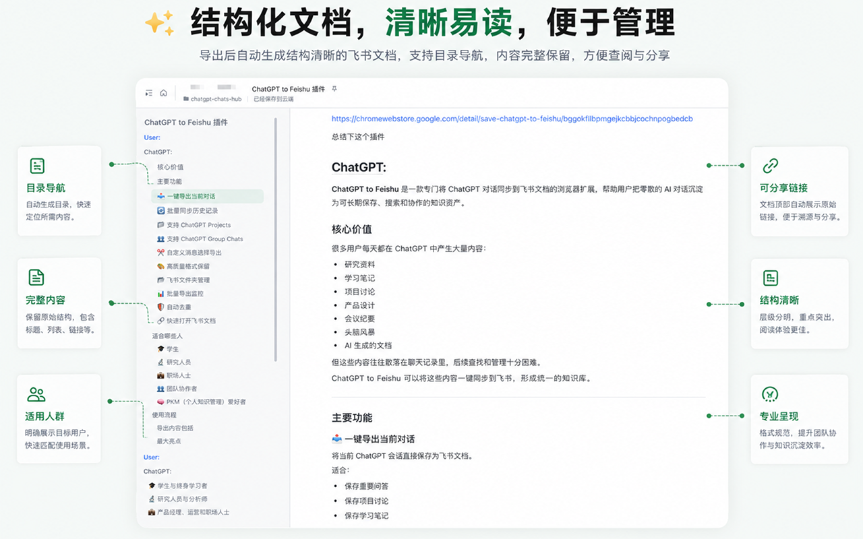The height and width of the screenshot is (539, 863).
Task: Open the chatgpt-chats-hub folder breadcrumb
Action: 212,99
